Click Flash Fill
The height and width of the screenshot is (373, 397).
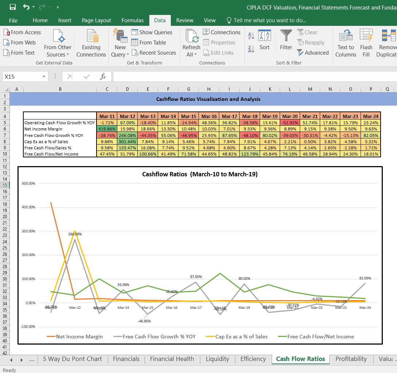[366, 43]
